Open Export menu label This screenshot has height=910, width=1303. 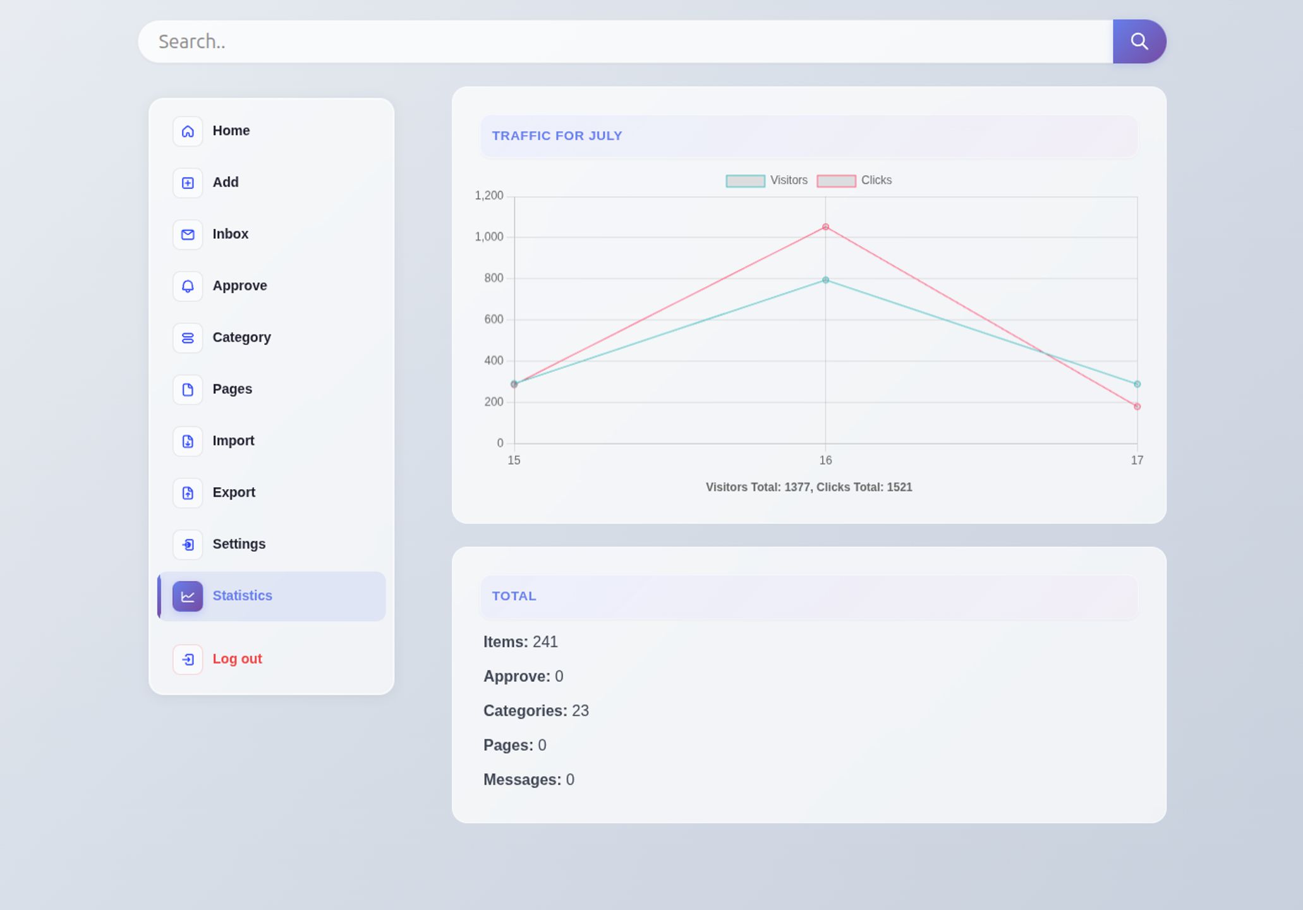point(234,492)
